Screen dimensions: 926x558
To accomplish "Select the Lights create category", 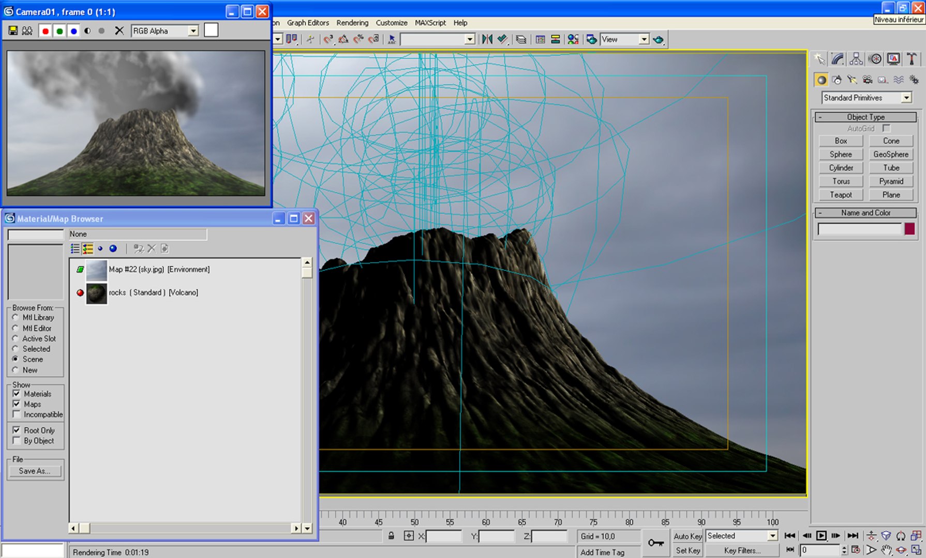I will point(852,80).
